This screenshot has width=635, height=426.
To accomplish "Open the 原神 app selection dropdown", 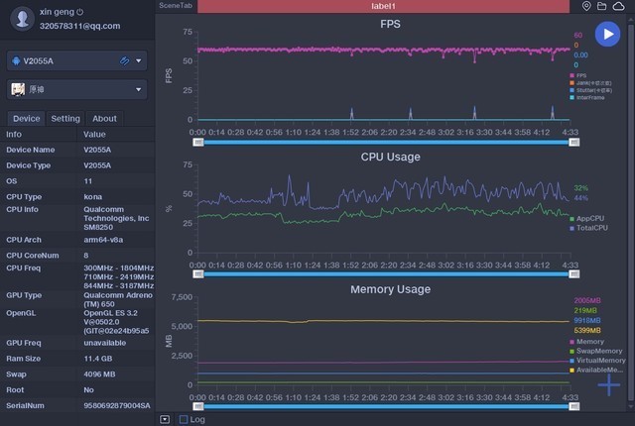I will 139,90.
